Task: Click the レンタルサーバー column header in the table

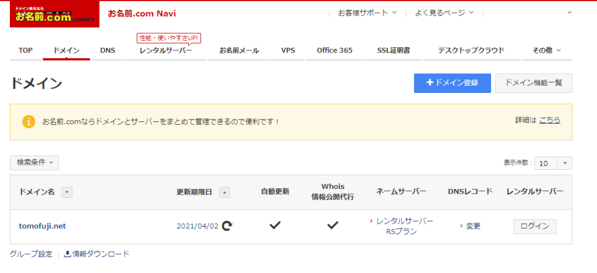Action: click(535, 191)
